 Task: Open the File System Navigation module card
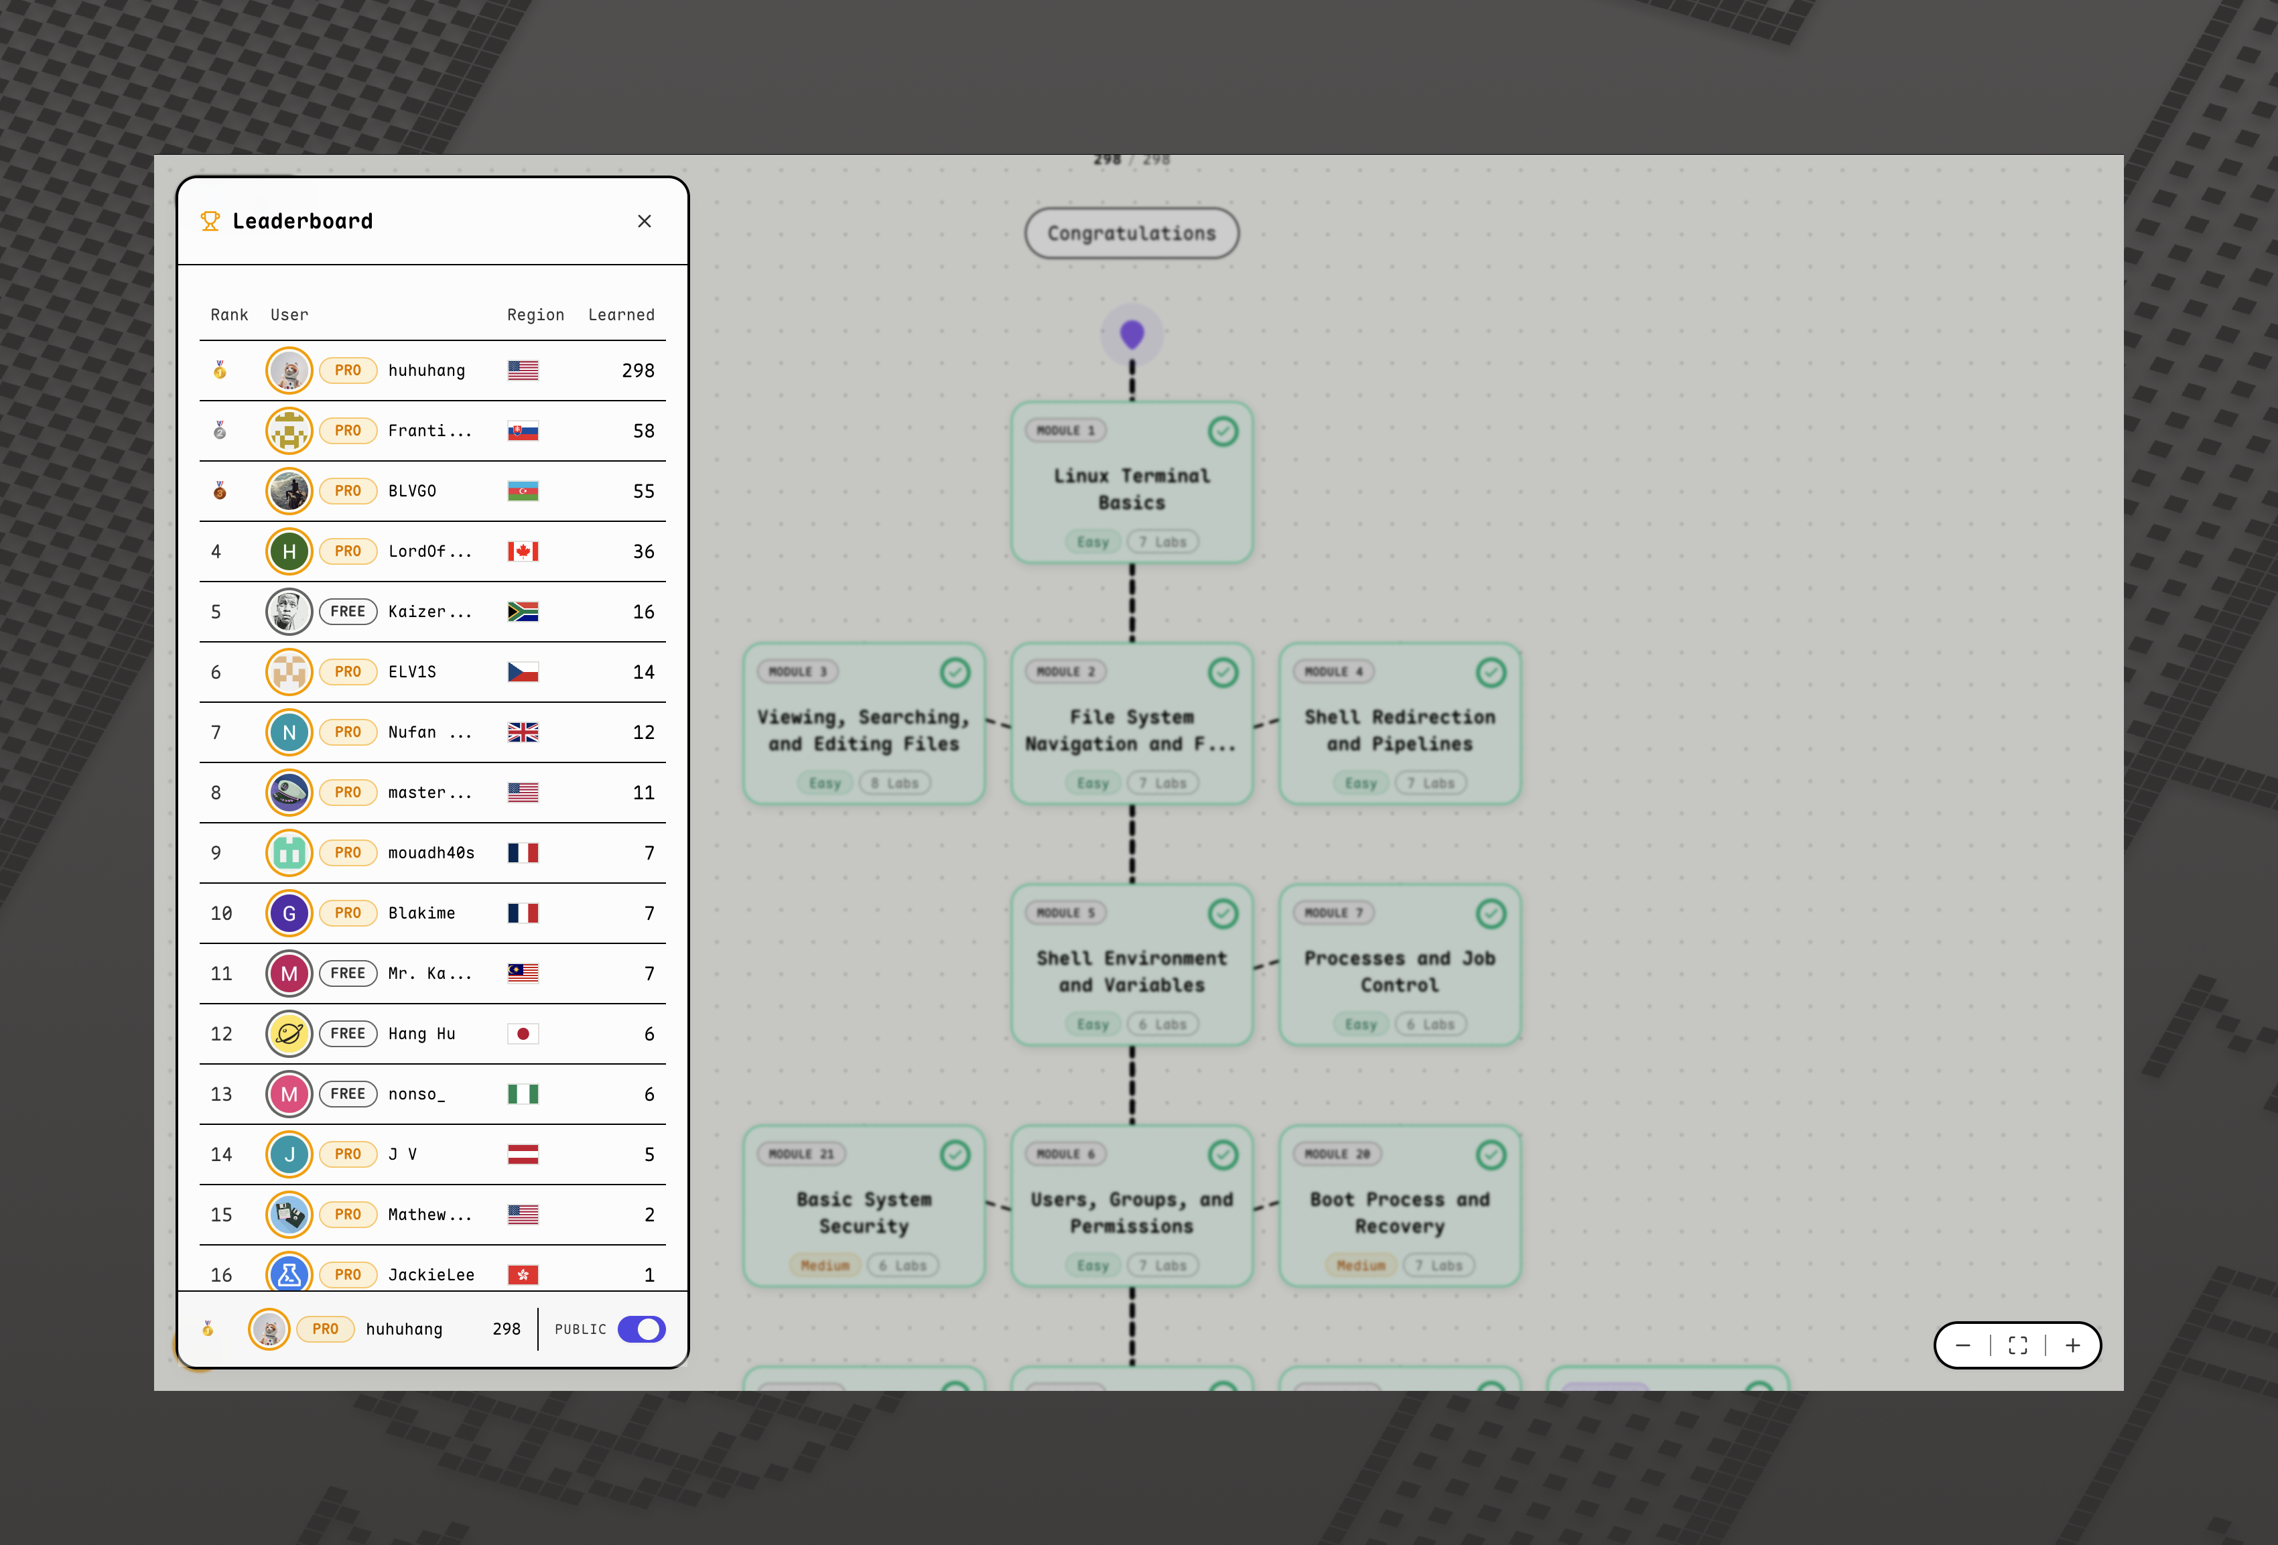point(1131,726)
